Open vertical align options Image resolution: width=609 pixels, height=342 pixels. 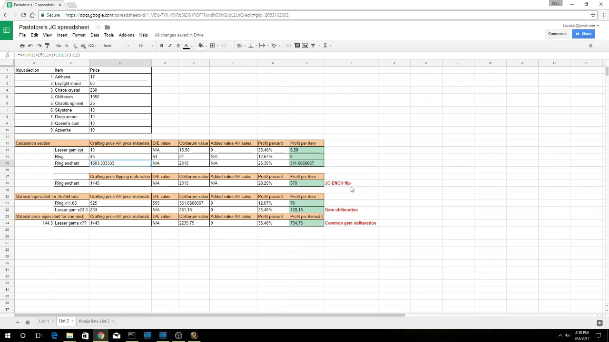tap(252, 46)
